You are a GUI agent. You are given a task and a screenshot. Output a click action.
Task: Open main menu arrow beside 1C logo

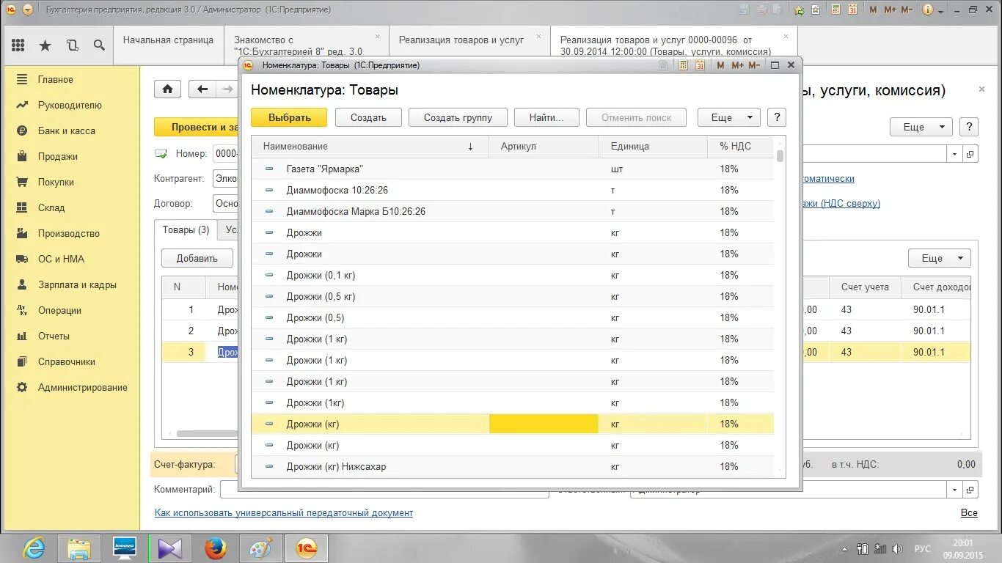28,10
